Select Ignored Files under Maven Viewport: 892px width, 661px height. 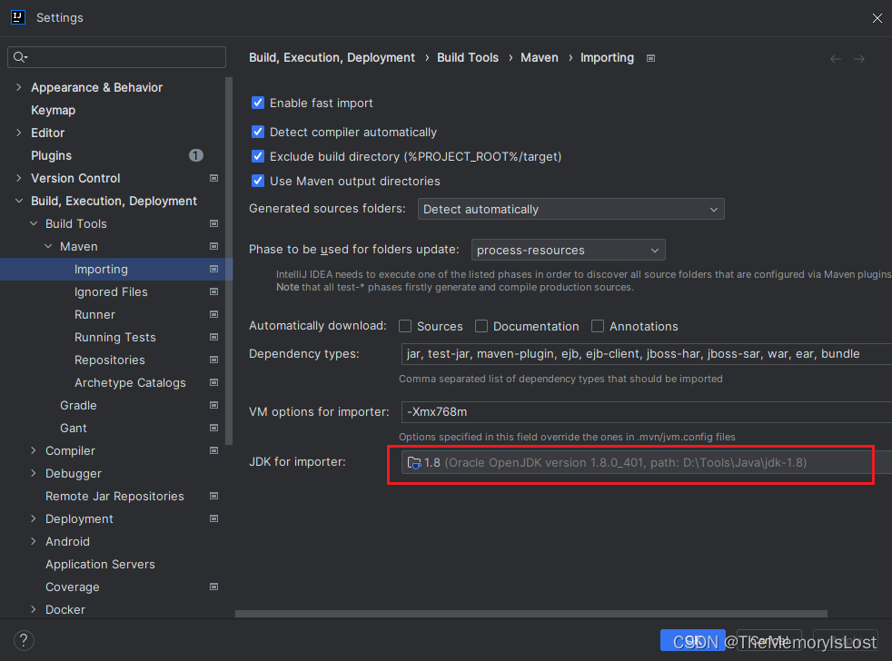(111, 291)
